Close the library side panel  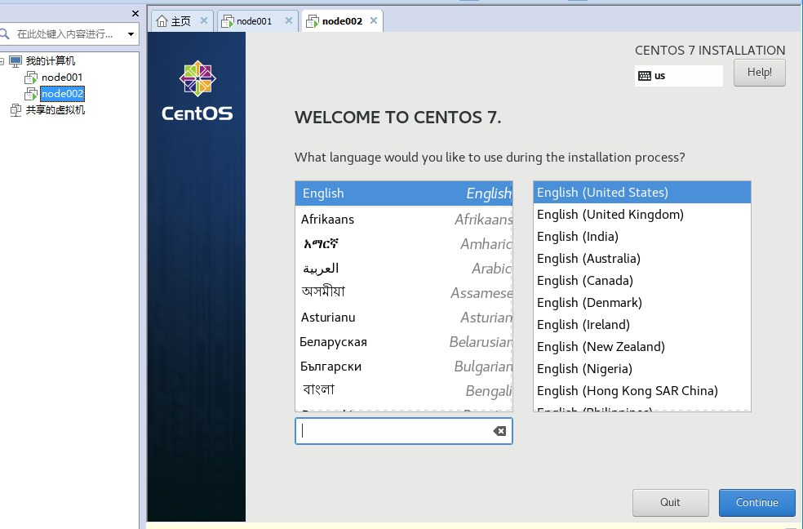135,14
